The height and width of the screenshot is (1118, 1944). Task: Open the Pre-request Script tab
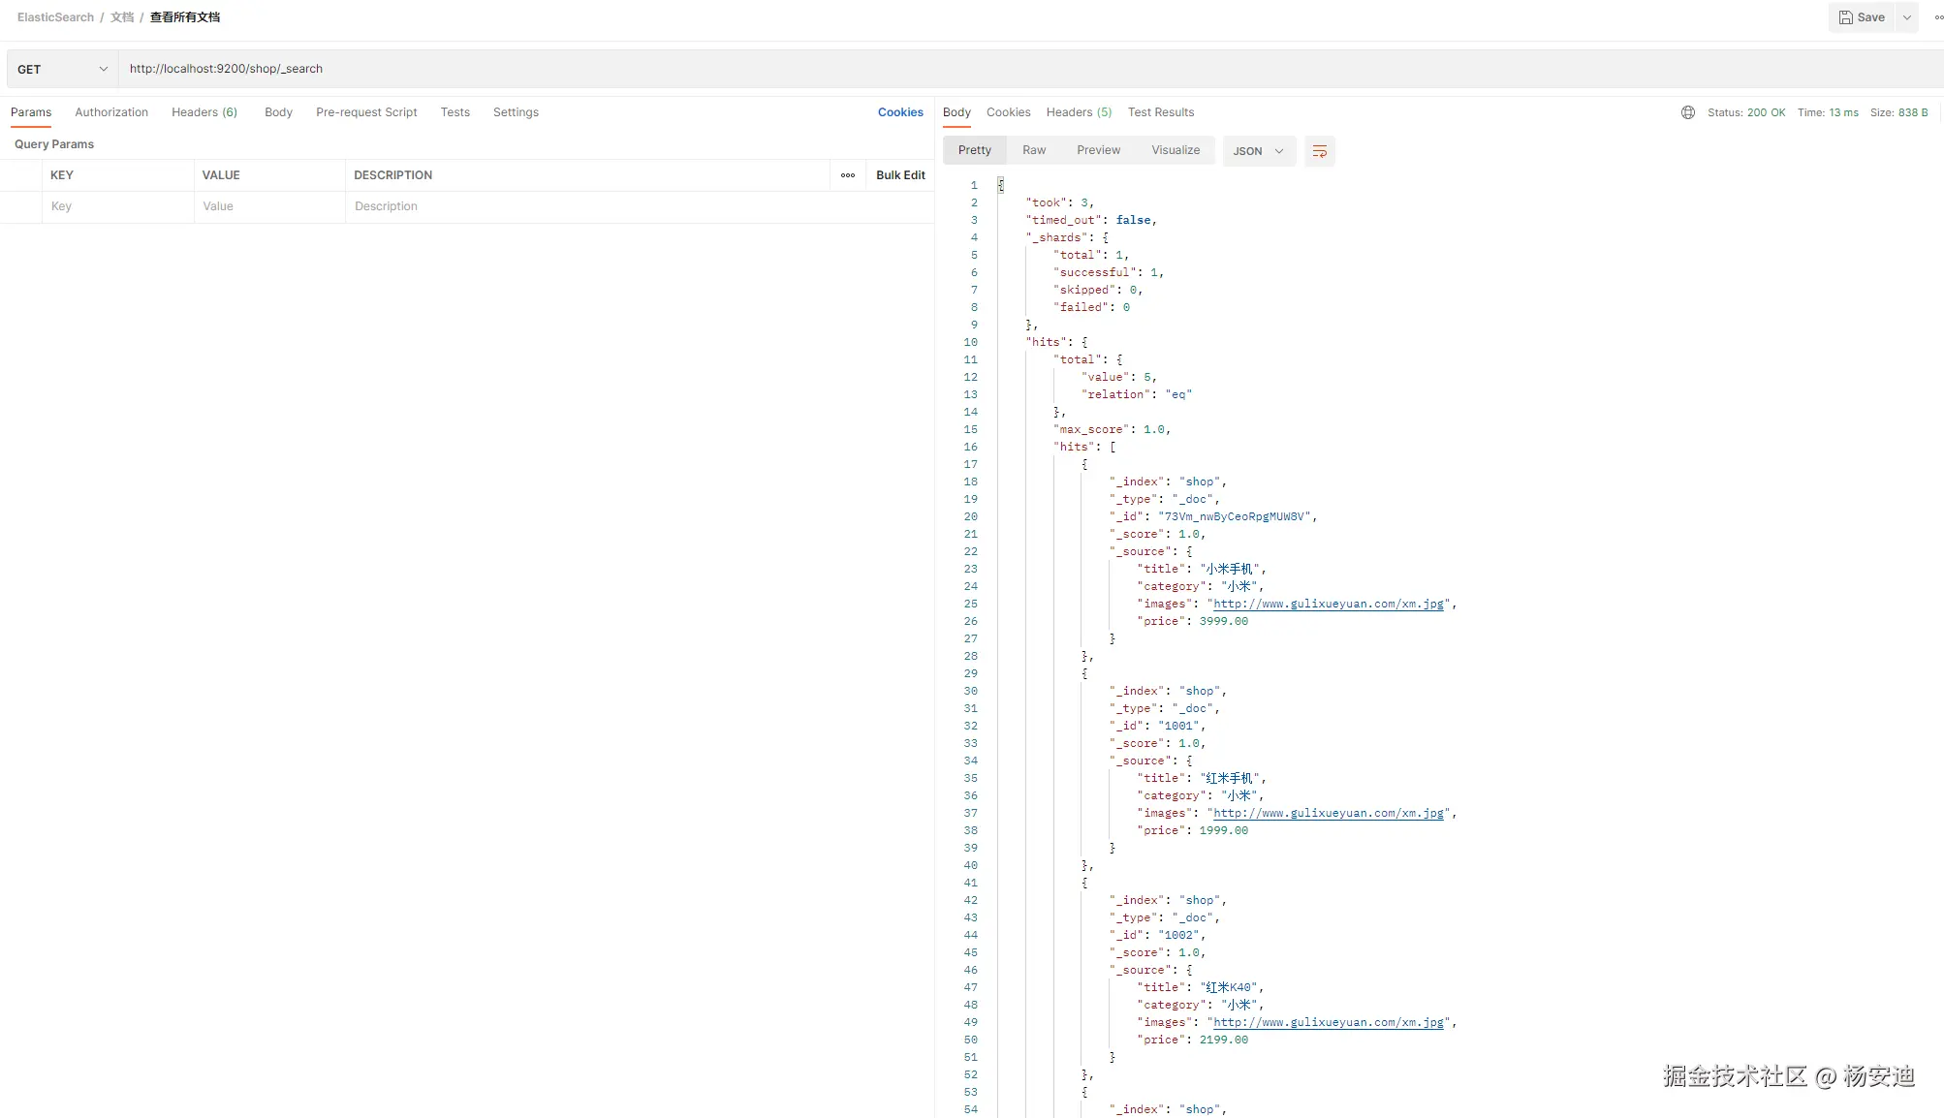tap(366, 112)
